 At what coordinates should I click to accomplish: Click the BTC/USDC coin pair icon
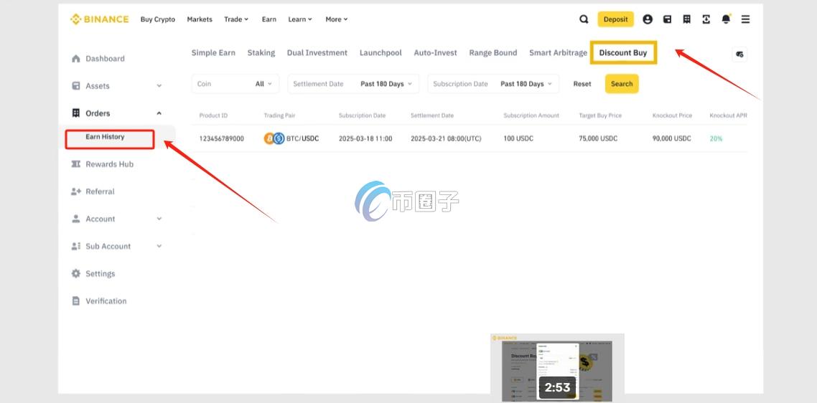[274, 138]
